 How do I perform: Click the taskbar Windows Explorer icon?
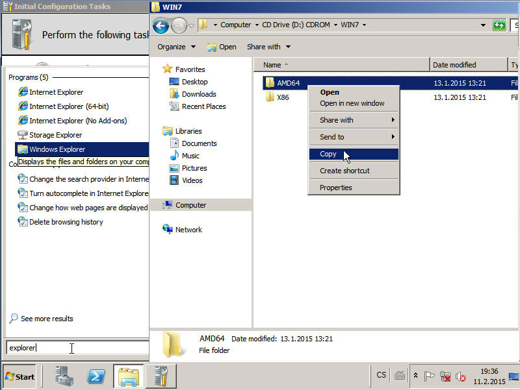point(128,376)
